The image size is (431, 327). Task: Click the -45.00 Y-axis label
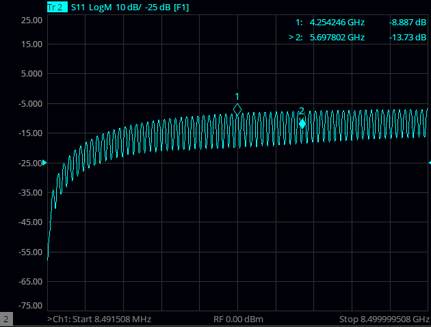[31, 222]
